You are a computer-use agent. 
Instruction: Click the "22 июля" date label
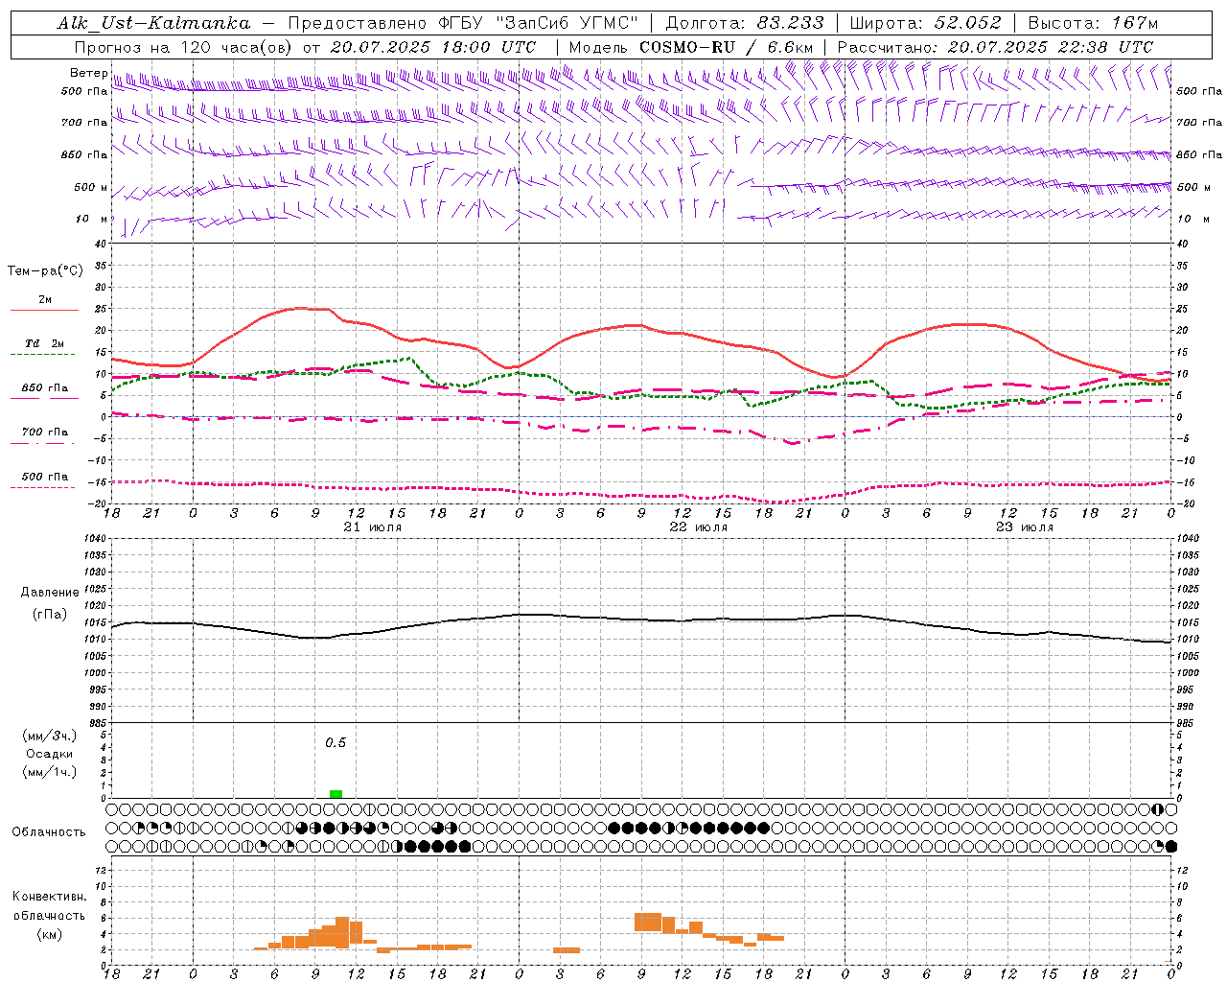[x=699, y=527]
